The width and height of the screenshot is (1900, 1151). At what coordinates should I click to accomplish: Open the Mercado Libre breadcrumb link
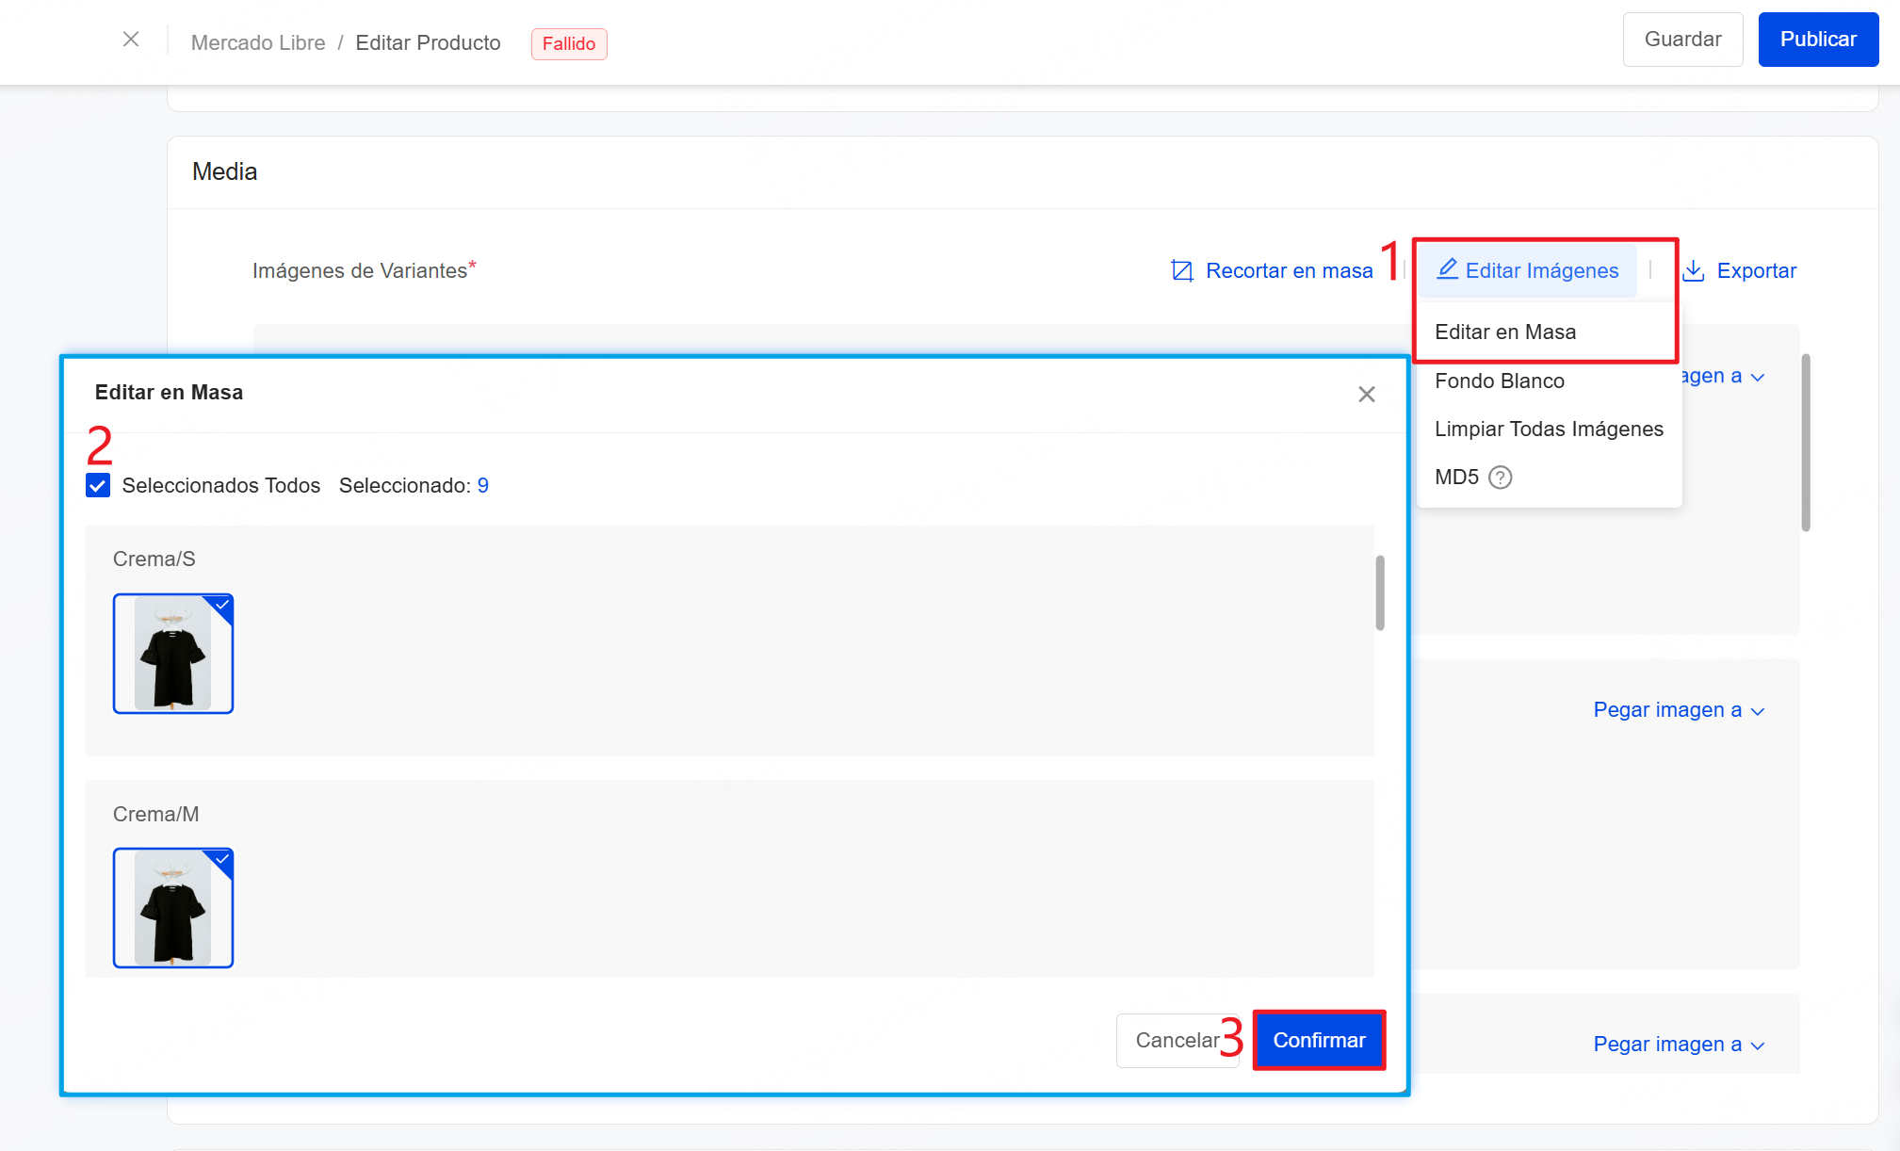257,43
